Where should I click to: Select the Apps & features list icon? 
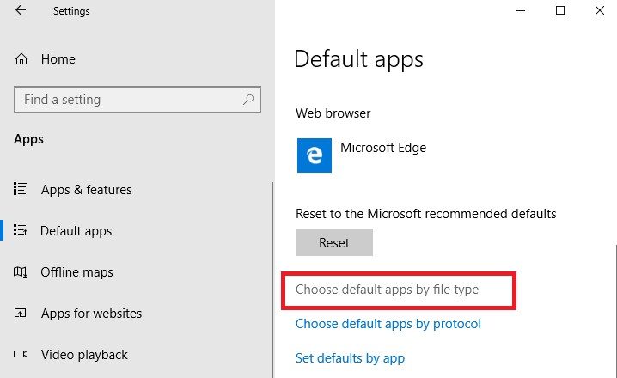[20, 189]
